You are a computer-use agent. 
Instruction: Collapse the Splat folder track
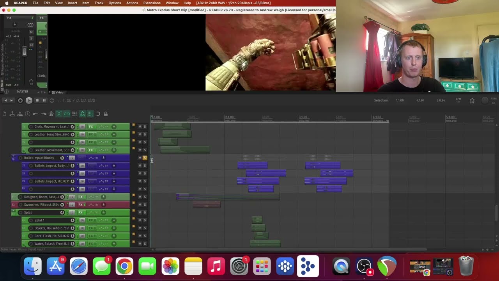pyautogui.click(x=14, y=211)
